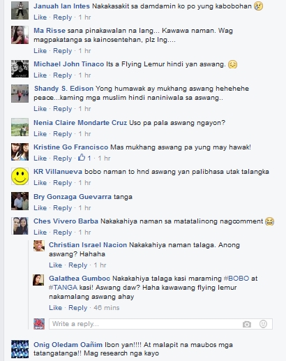Image resolution: width=286 pixels, height=361 pixels.
Task: Open Januah Ian Intes's profile picture
Action: click(x=20, y=10)
